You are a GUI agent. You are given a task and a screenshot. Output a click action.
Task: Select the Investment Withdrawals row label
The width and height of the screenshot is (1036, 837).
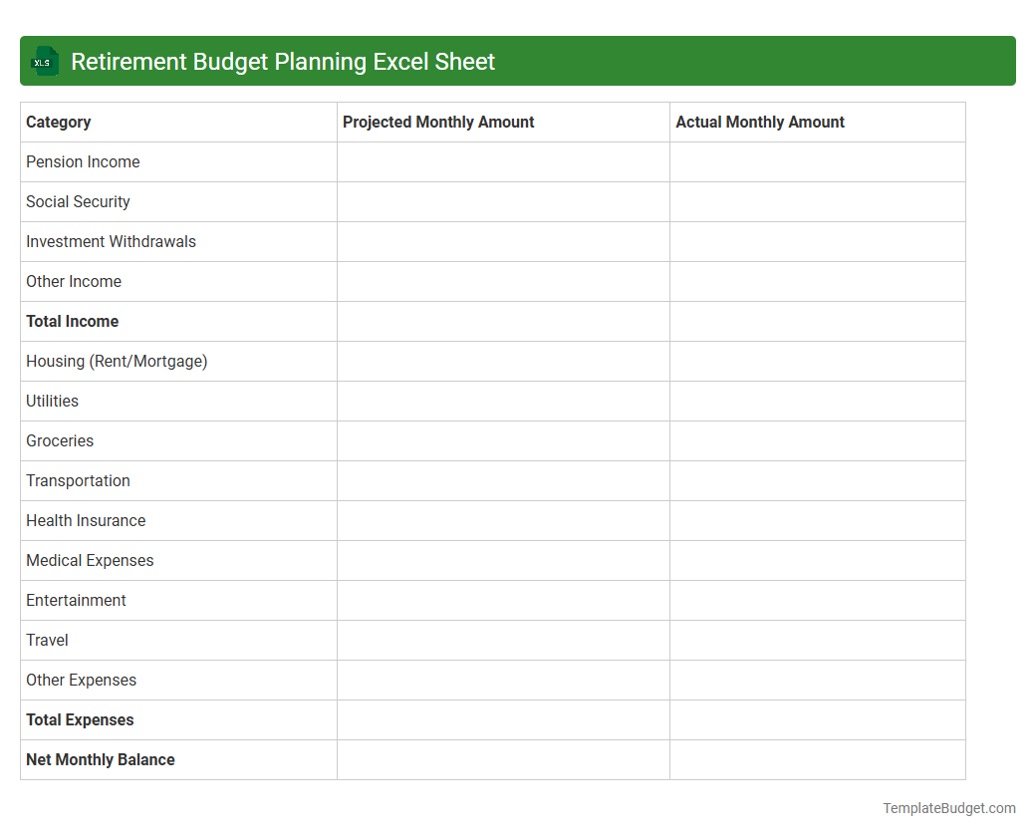coord(111,241)
